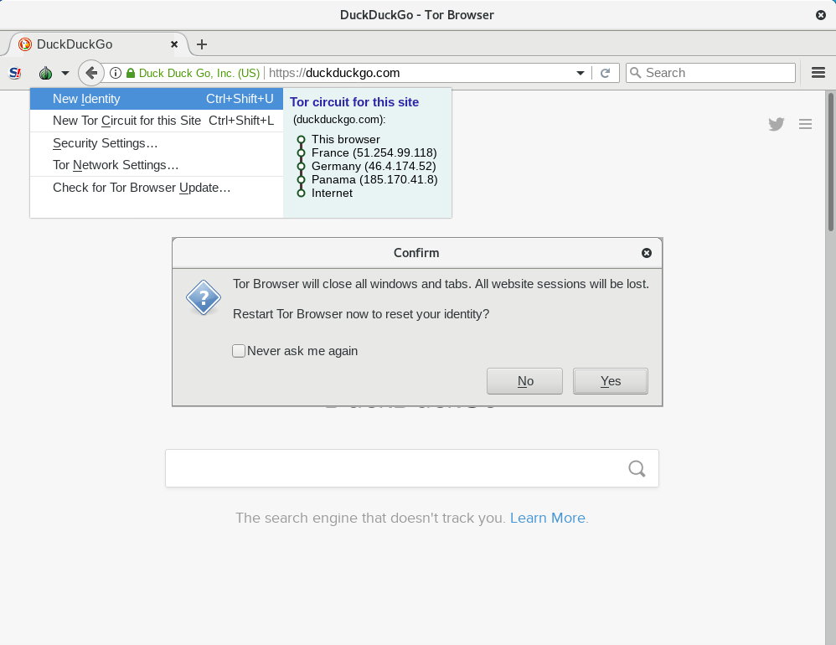The height and width of the screenshot is (645, 836).
Task: Select Check for Tor Browser Update…
Action: pos(156,188)
